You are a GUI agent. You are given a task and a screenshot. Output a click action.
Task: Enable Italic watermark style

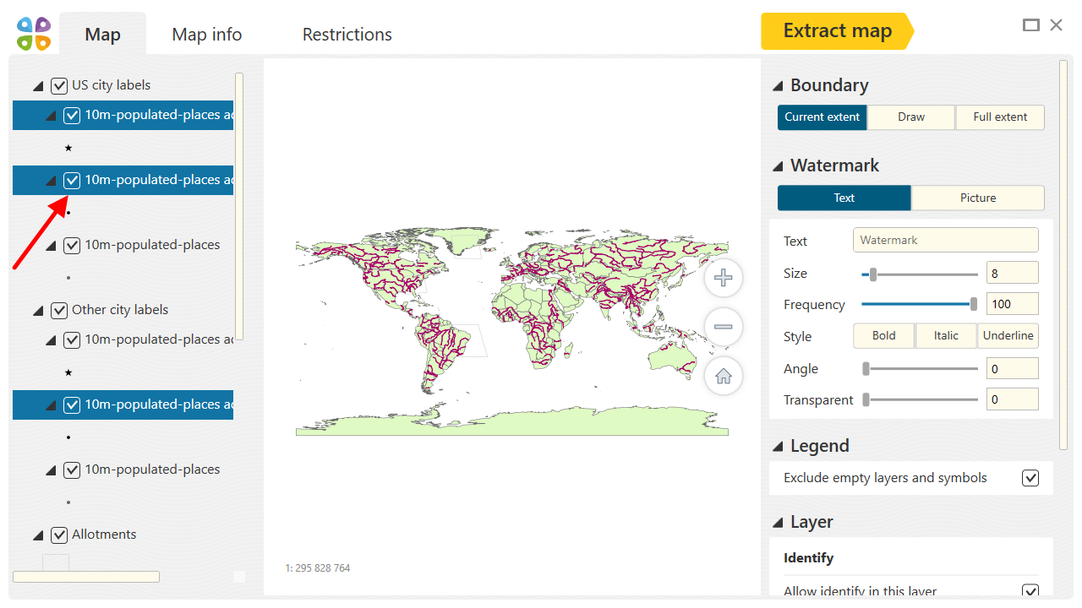[x=947, y=335]
